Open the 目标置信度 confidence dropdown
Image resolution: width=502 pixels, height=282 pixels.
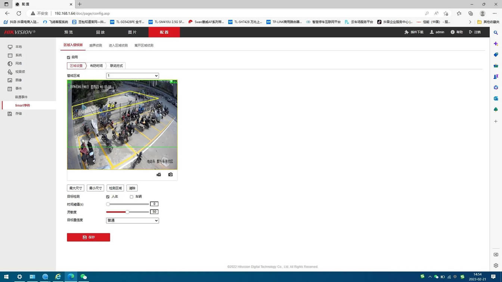(x=132, y=220)
